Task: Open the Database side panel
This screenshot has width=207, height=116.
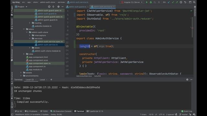Action: pyautogui.click(x=195, y=11)
